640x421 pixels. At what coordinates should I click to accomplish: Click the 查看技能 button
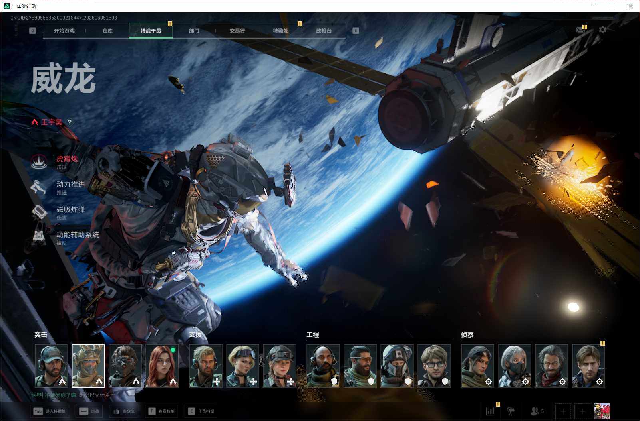tap(162, 411)
